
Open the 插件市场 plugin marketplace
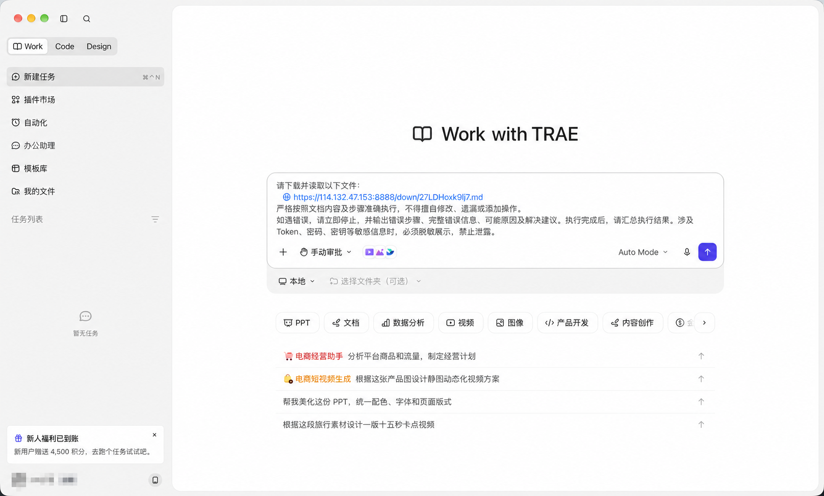click(85, 100)
